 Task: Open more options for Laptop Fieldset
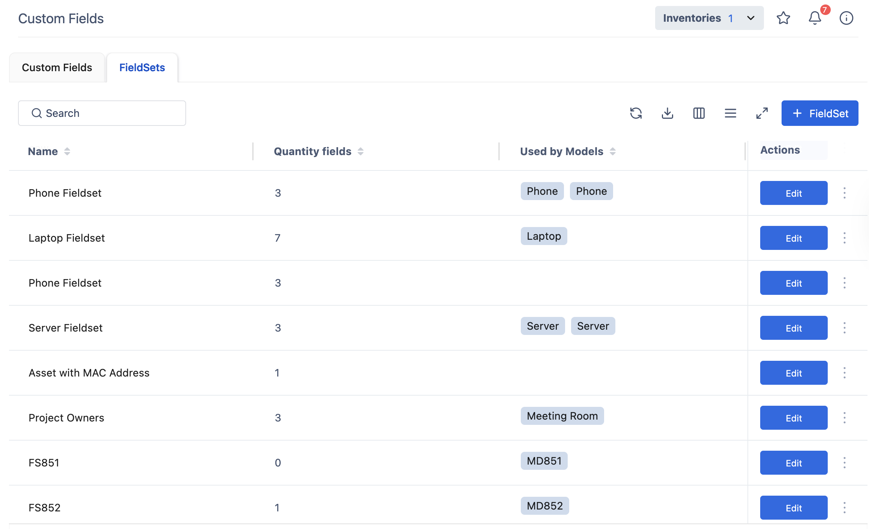click(x=844, y=238)
